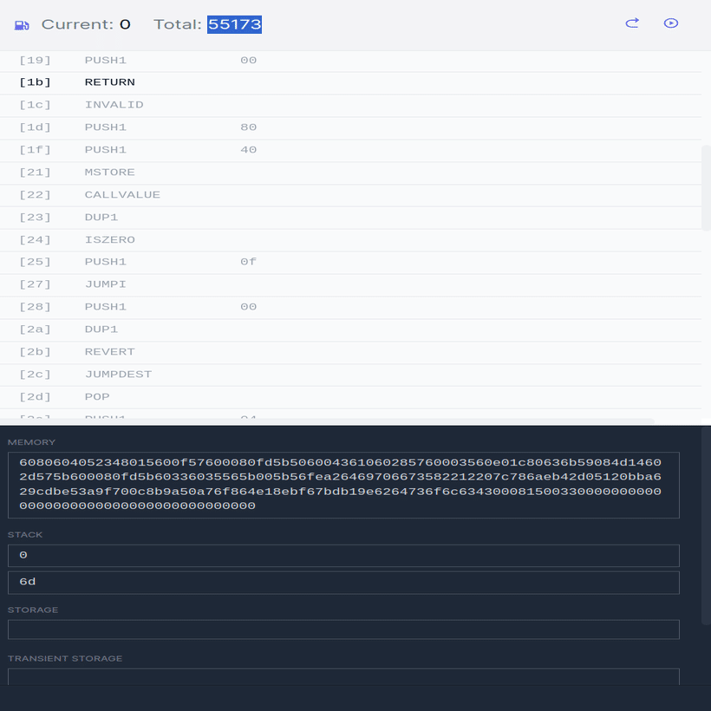The image size is (711, 711).
Task: Click the MEMORY section label
Action: (x=32, y=442)
